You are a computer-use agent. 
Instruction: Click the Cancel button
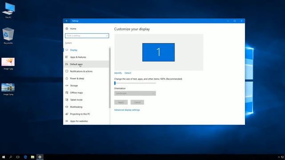click(137, 102)
